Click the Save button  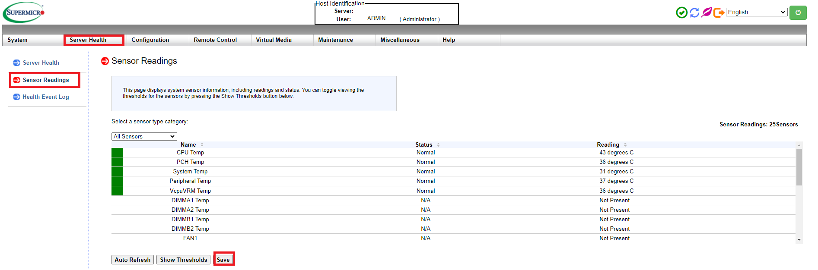[223, 260]
